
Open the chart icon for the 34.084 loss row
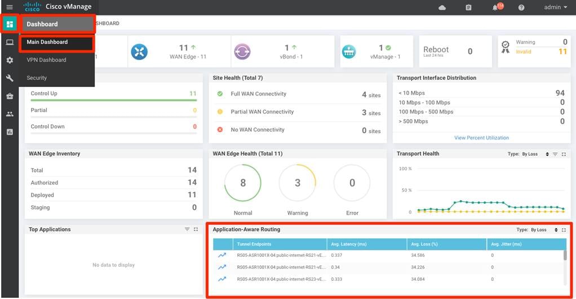[x=222, y=279]
